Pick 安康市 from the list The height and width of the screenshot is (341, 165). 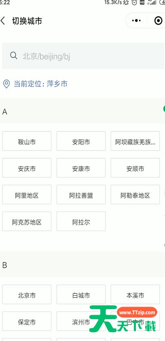81,168
